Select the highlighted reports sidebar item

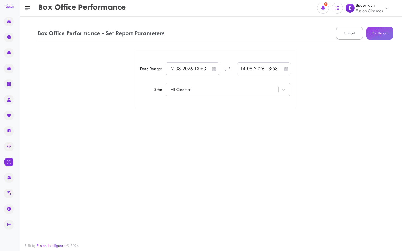[9, 162]
